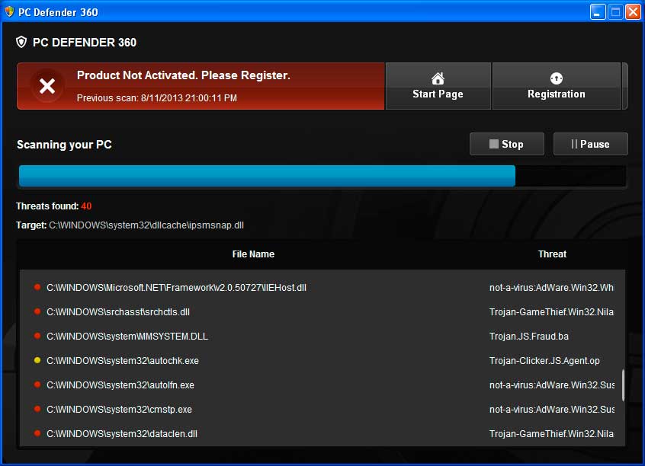Screen dimensions: 645x466
Task: Click the PC Defender 360 shield logo
Action: click(x=23, y=43)
